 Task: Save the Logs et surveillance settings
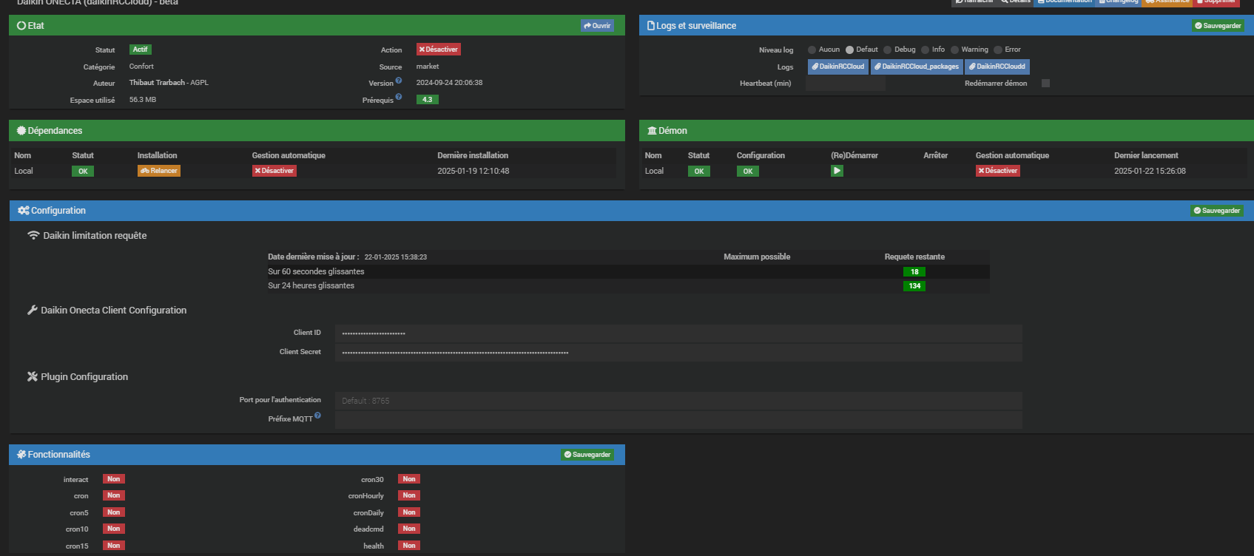click(x=1217, y=26)
